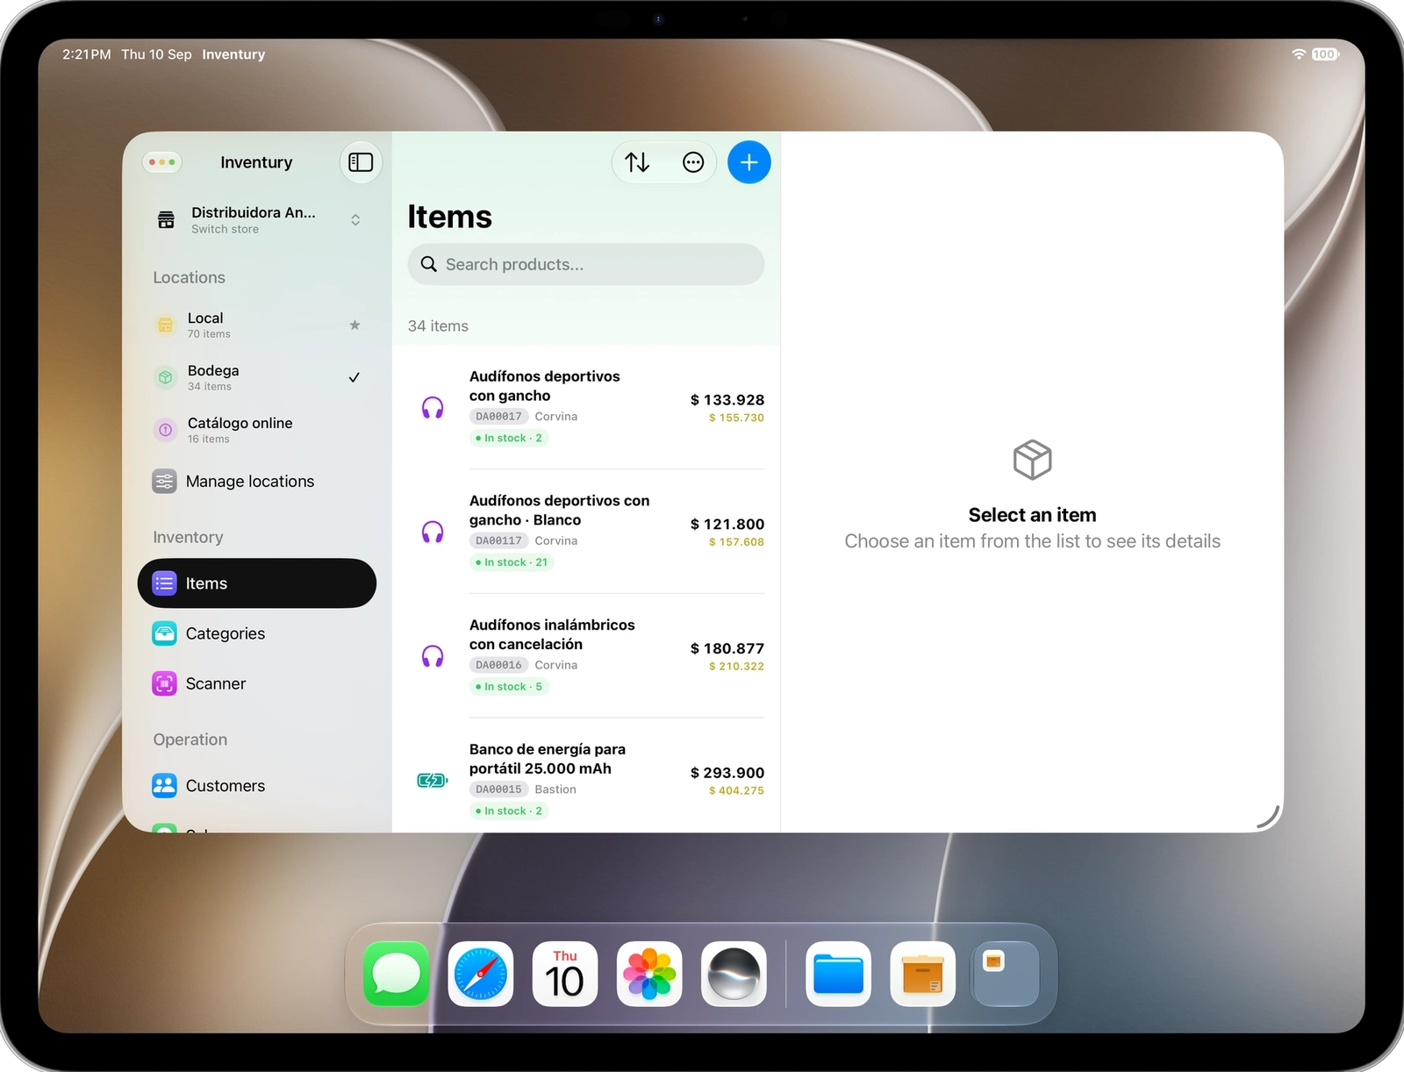Click the battery 100 indicator
Screen dimensions: 1404x1072
(x=1325, y=54)
